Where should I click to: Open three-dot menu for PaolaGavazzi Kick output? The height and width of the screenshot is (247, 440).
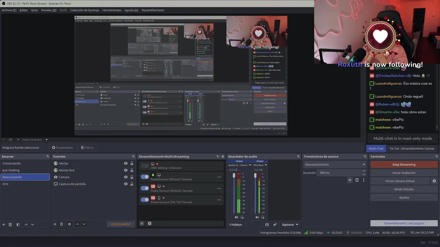click(219, 177)
